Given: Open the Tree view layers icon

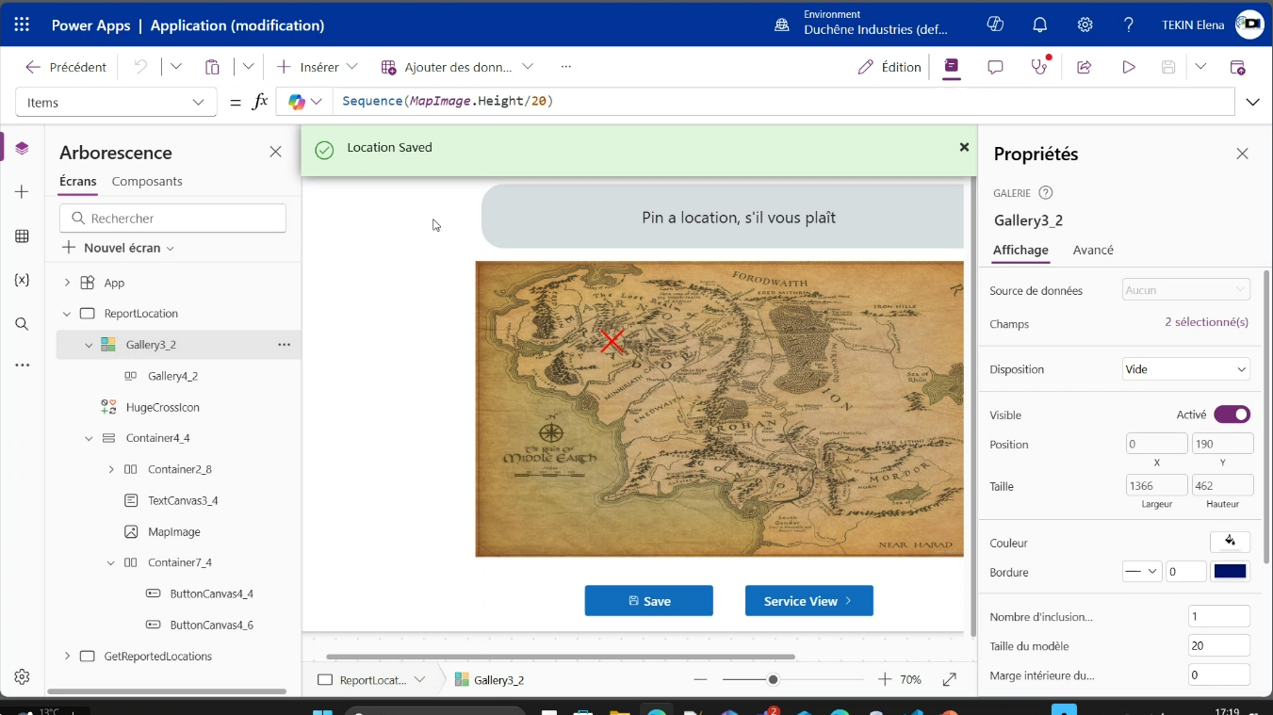Looking at the screenshot, I should [23, 149].
